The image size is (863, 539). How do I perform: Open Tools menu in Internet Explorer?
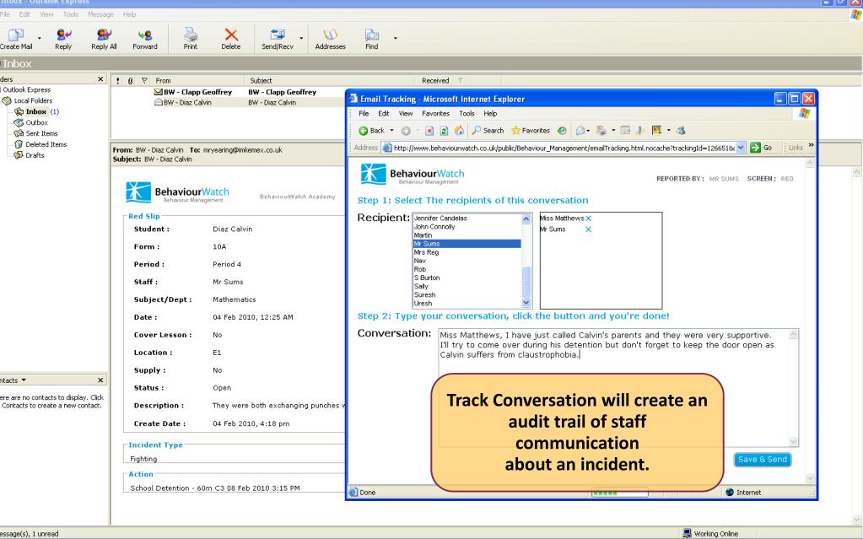[x=467, y=113]
